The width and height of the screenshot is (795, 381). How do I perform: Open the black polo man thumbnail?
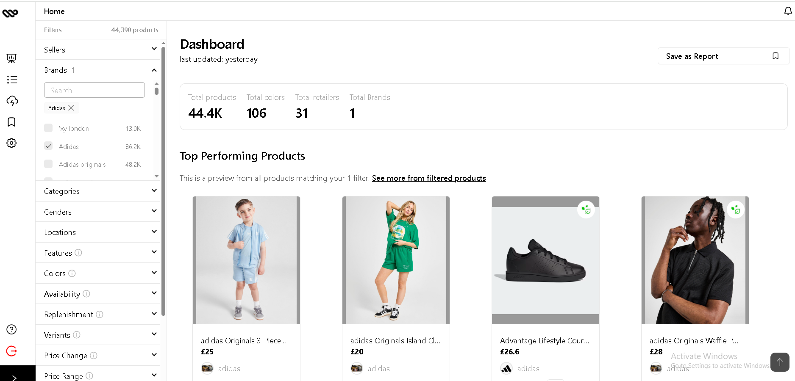pos(695,260)
